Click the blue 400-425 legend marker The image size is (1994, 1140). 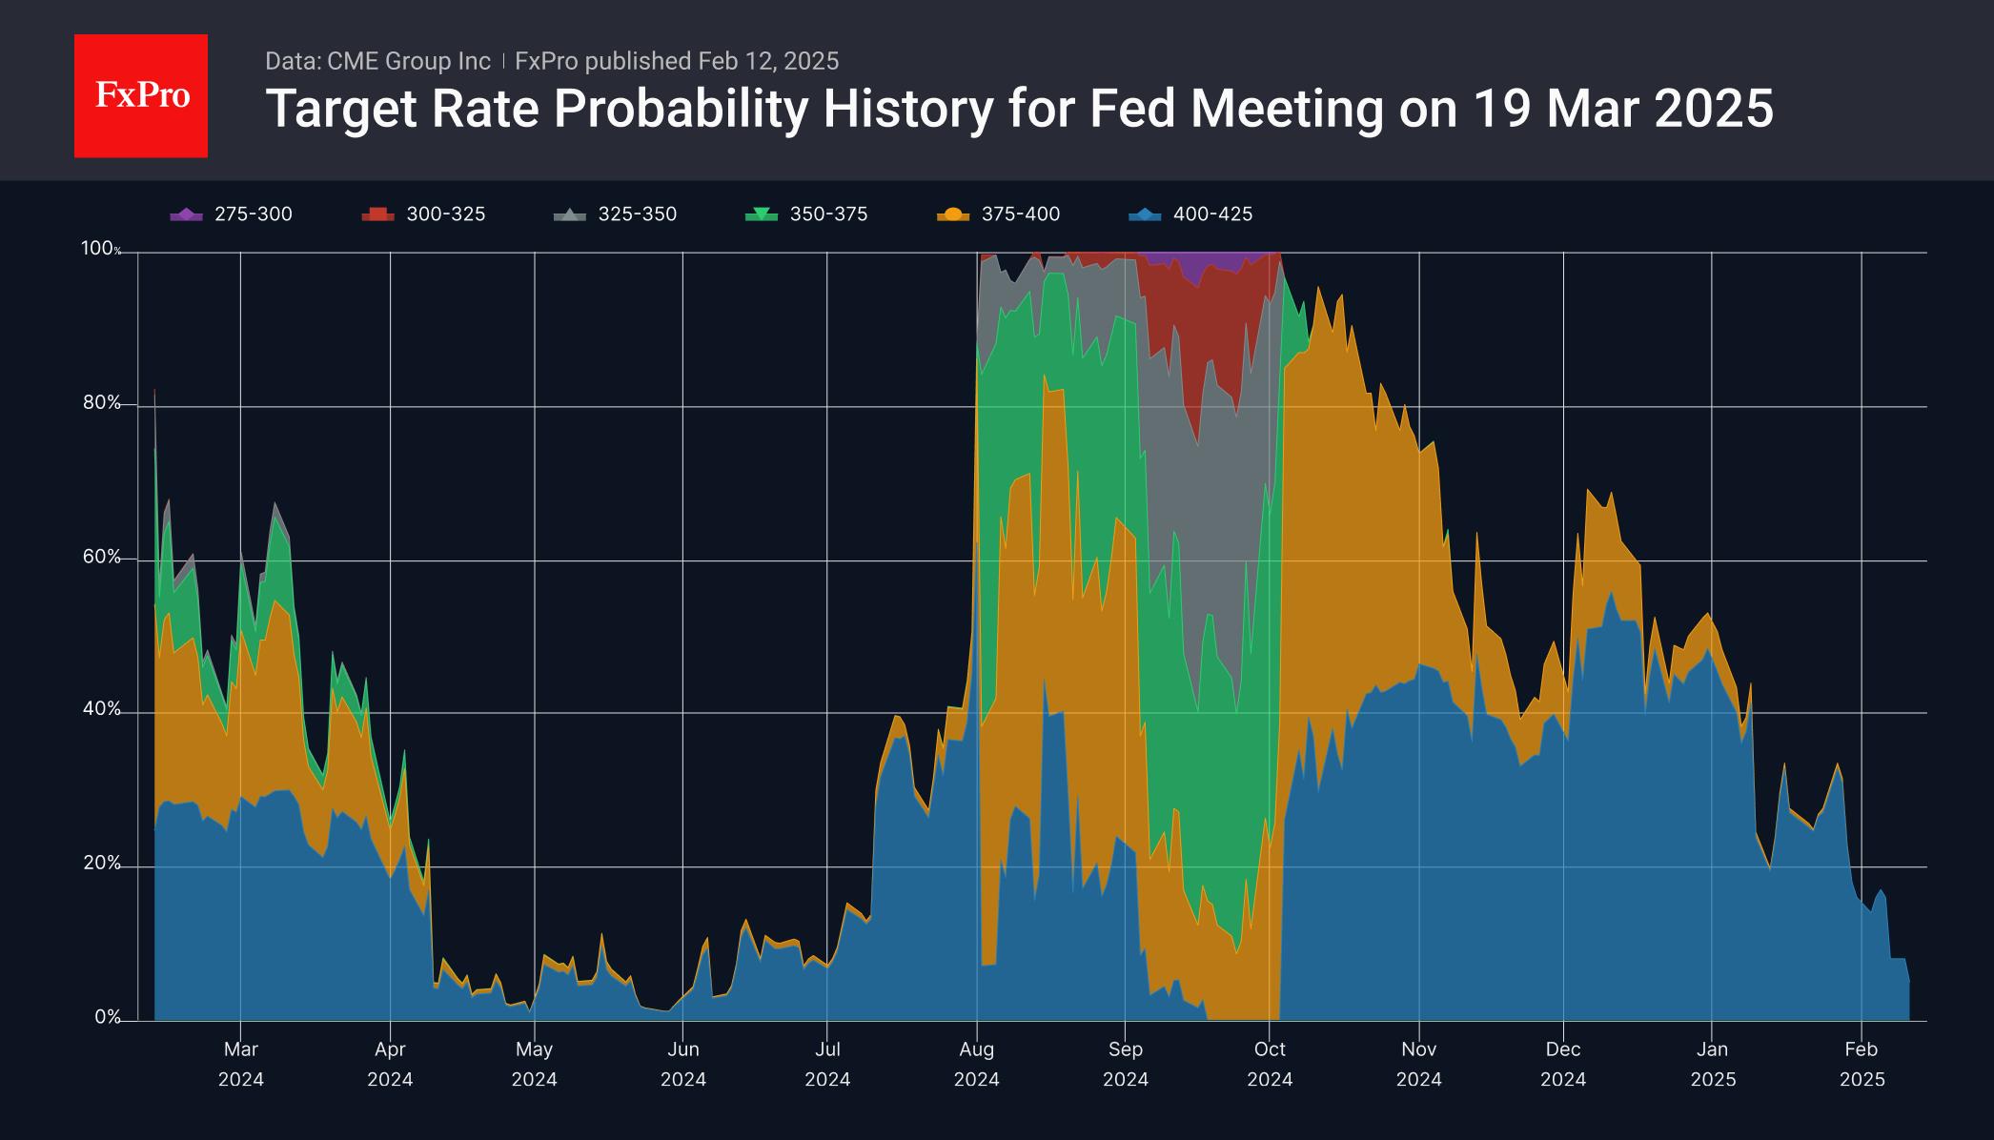pyautogui.click(x=1144, y=214)
